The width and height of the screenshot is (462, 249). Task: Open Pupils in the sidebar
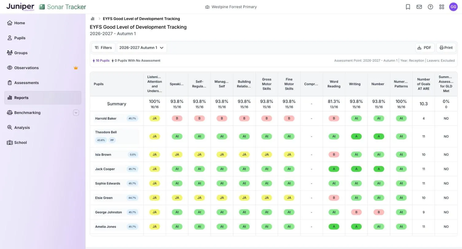pyautogui.click(x=43, y=38)
